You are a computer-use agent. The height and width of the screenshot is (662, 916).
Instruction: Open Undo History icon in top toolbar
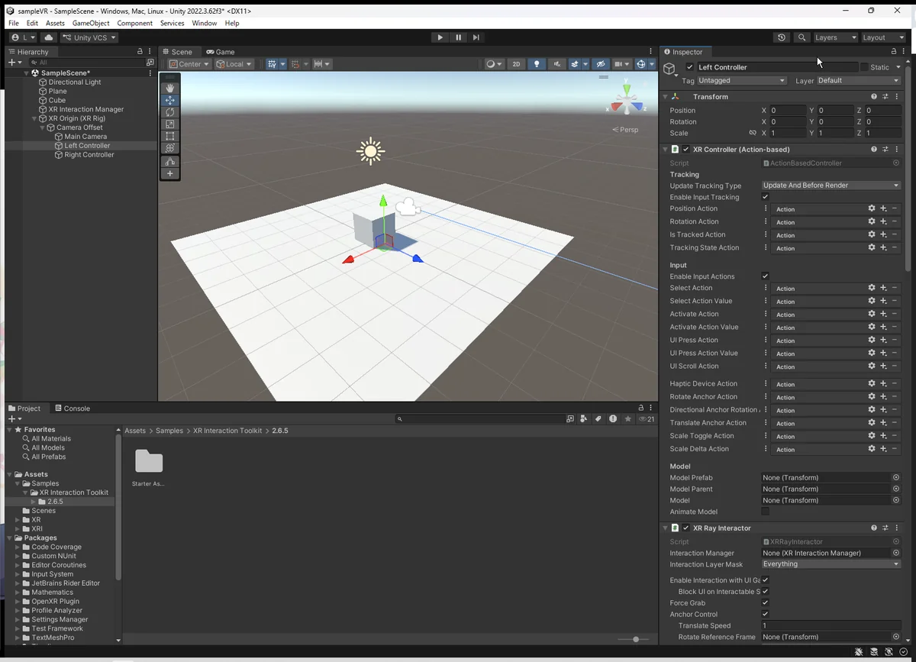[x=781, y=37]
